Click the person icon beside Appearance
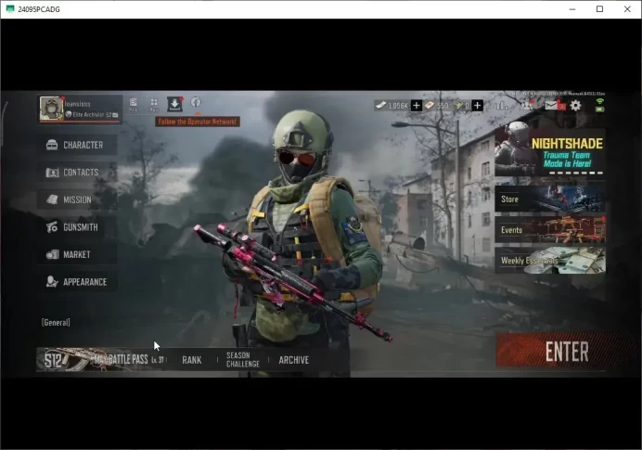Image resolution: width=642 pixels, height=450 pixels. pyautogui.click(x=52, y=282)
